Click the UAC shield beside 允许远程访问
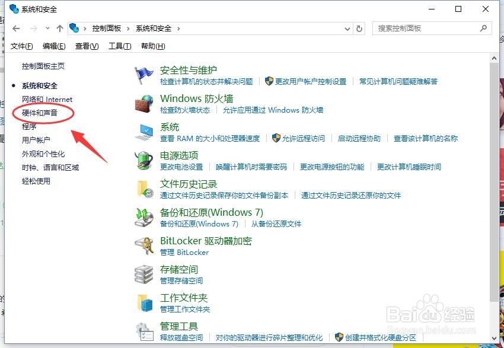The image size is (504, 348). coord(277,138)
